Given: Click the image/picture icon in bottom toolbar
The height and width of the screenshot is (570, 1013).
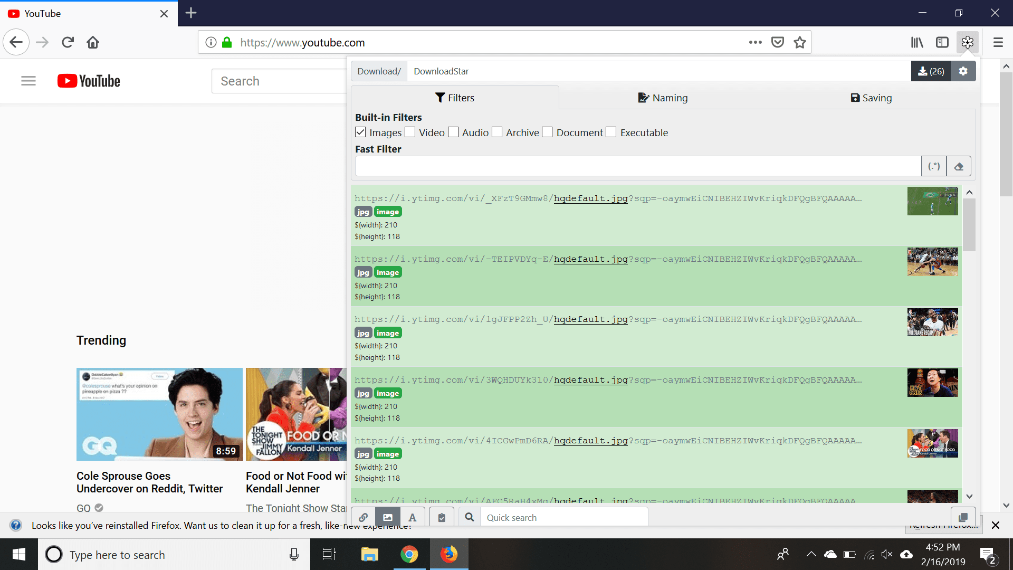Looking at the screenshot, I should tap(388, 517).
